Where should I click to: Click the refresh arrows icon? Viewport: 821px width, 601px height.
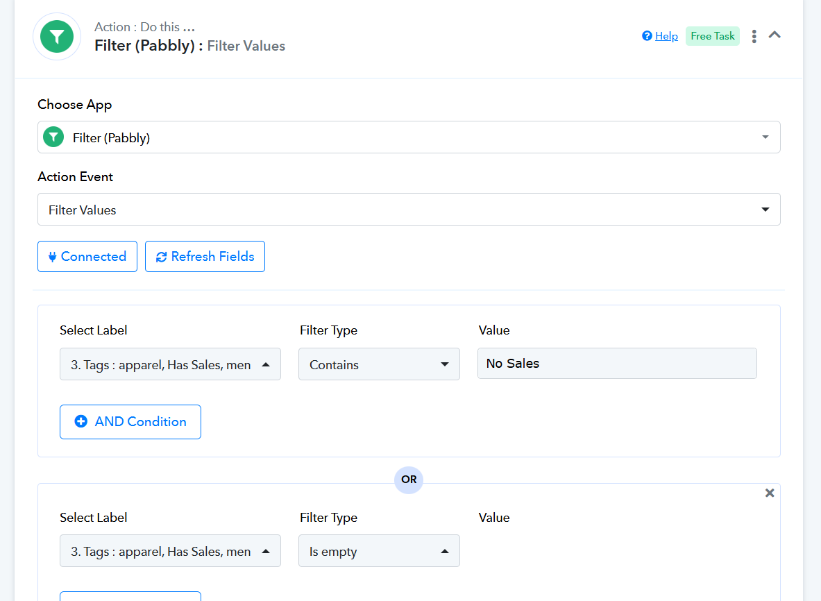(161, 257)
